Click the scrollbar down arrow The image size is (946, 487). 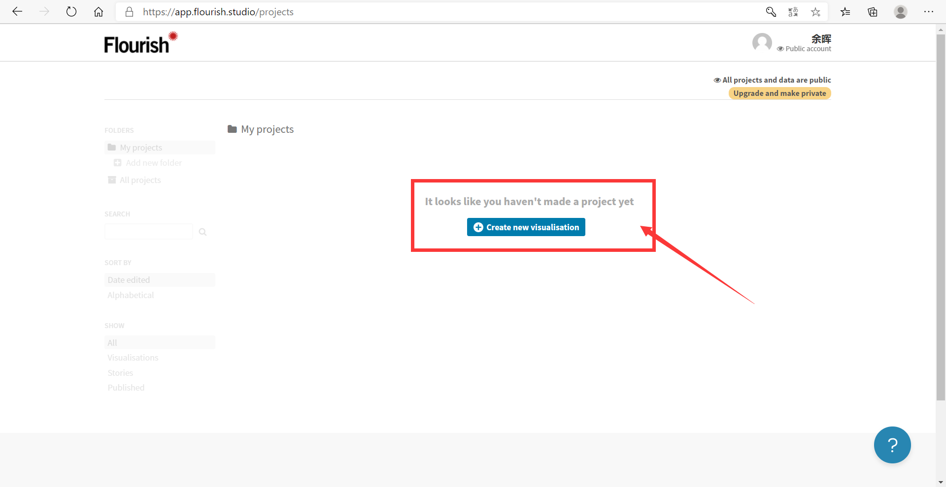tap(941, 482)
